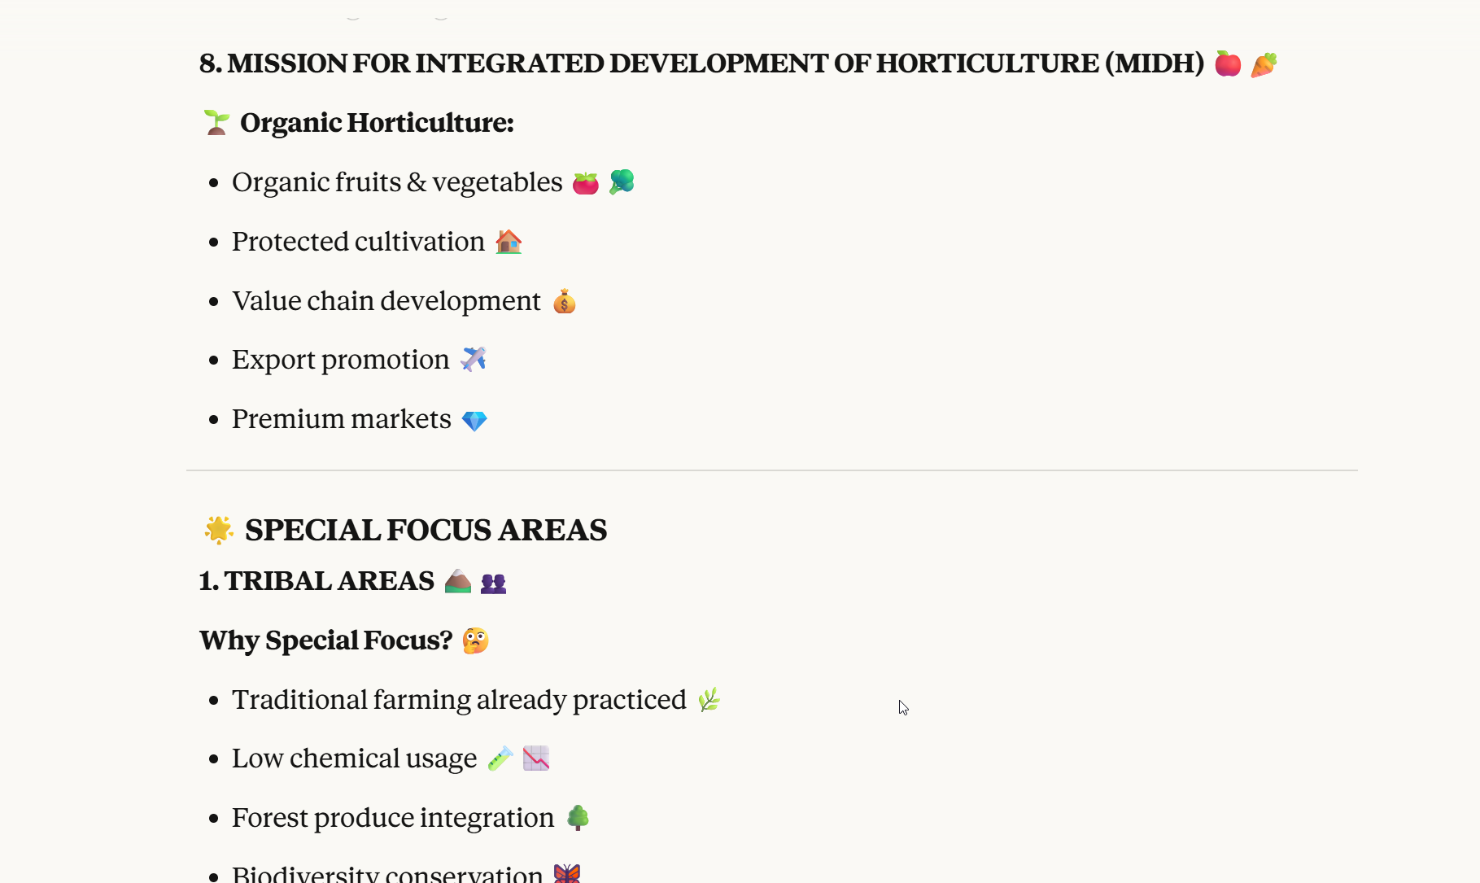Click the seedling icon beside Organic Horticulture
Viewport: 1480px width, 883px height.
click(x=216, y=123)
